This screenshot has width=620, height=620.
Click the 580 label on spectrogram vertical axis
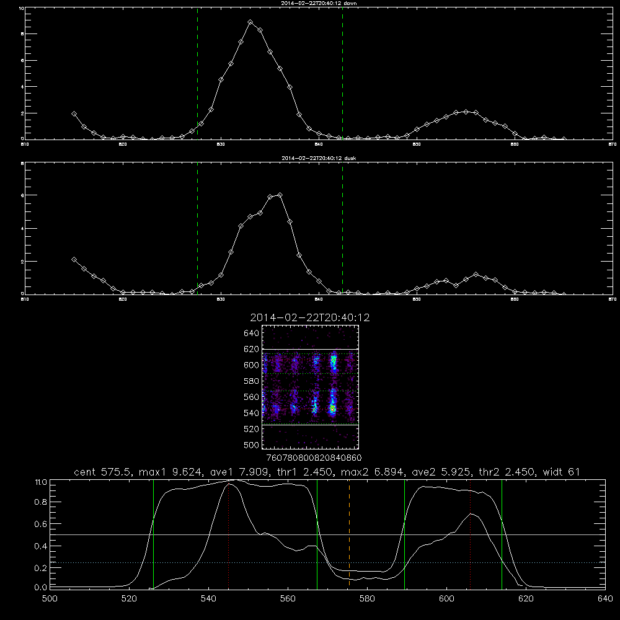point(252,381)
